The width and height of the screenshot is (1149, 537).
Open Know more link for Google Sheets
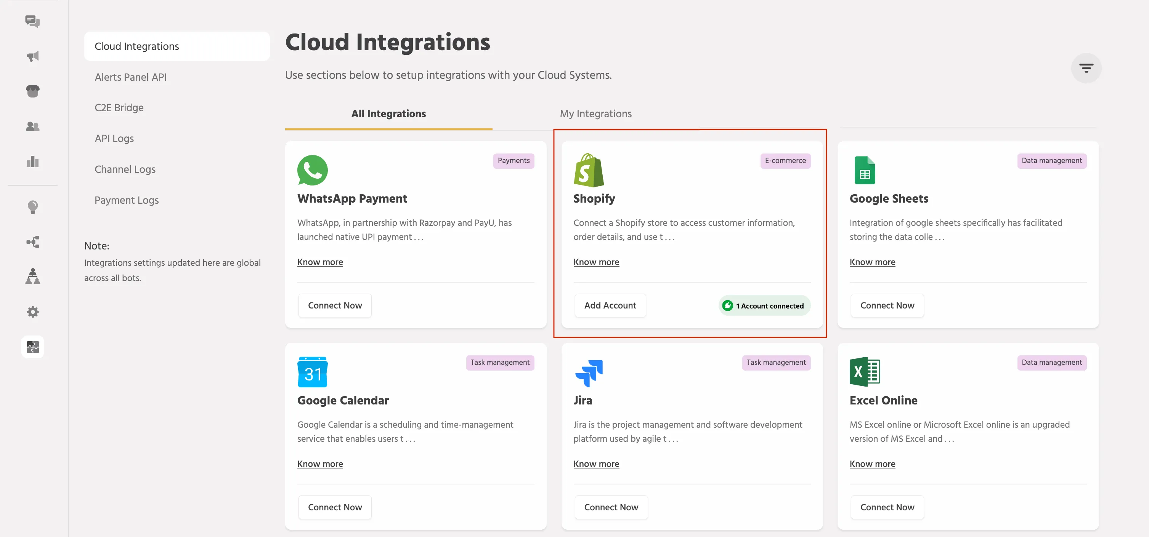click(872, 262)
